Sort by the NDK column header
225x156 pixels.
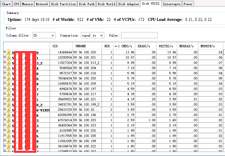point(107,46)
